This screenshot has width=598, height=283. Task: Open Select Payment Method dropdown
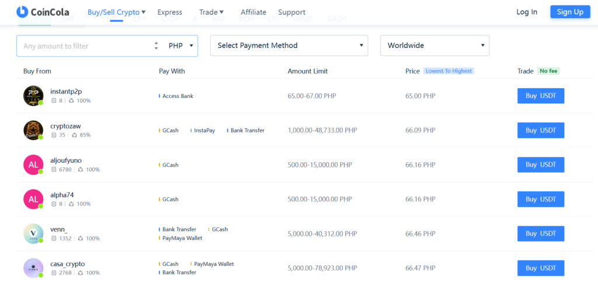289,46
